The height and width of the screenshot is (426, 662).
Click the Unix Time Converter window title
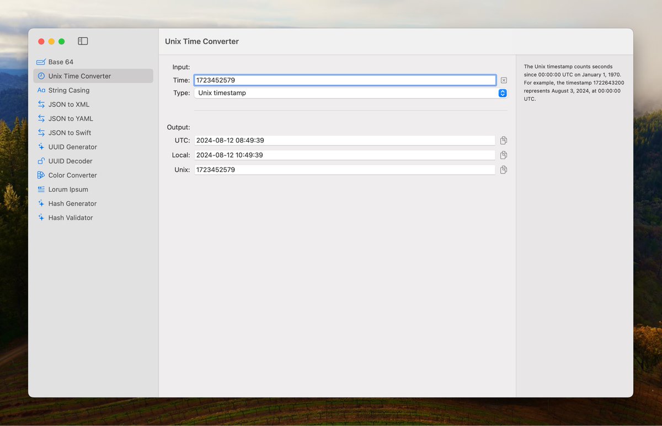(x=202, y=42)
